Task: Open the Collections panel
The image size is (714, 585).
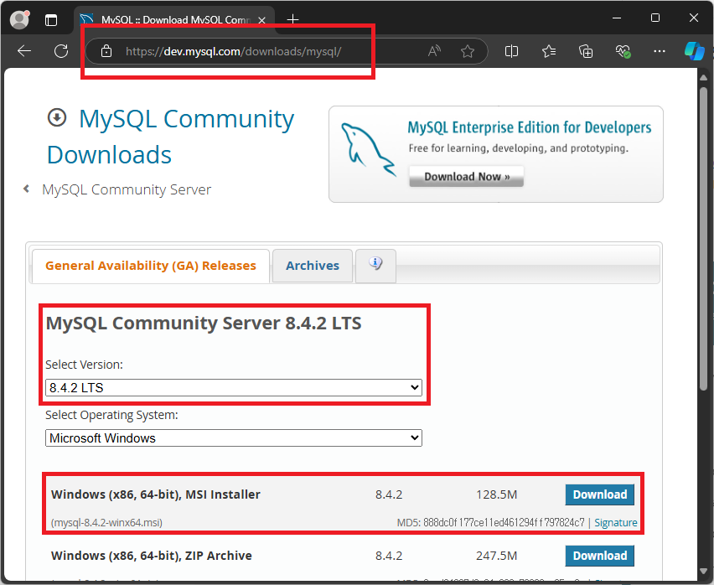Action: click(x=586, y=51)
